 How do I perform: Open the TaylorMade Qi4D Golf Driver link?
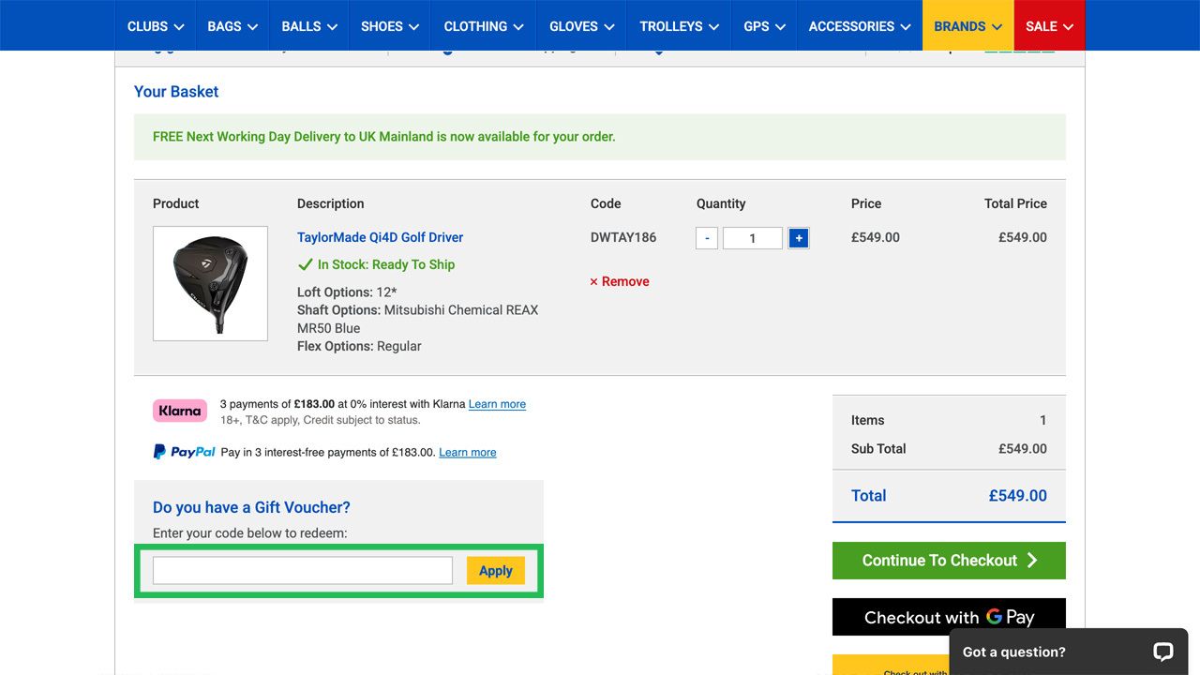[x=379, y=237]
